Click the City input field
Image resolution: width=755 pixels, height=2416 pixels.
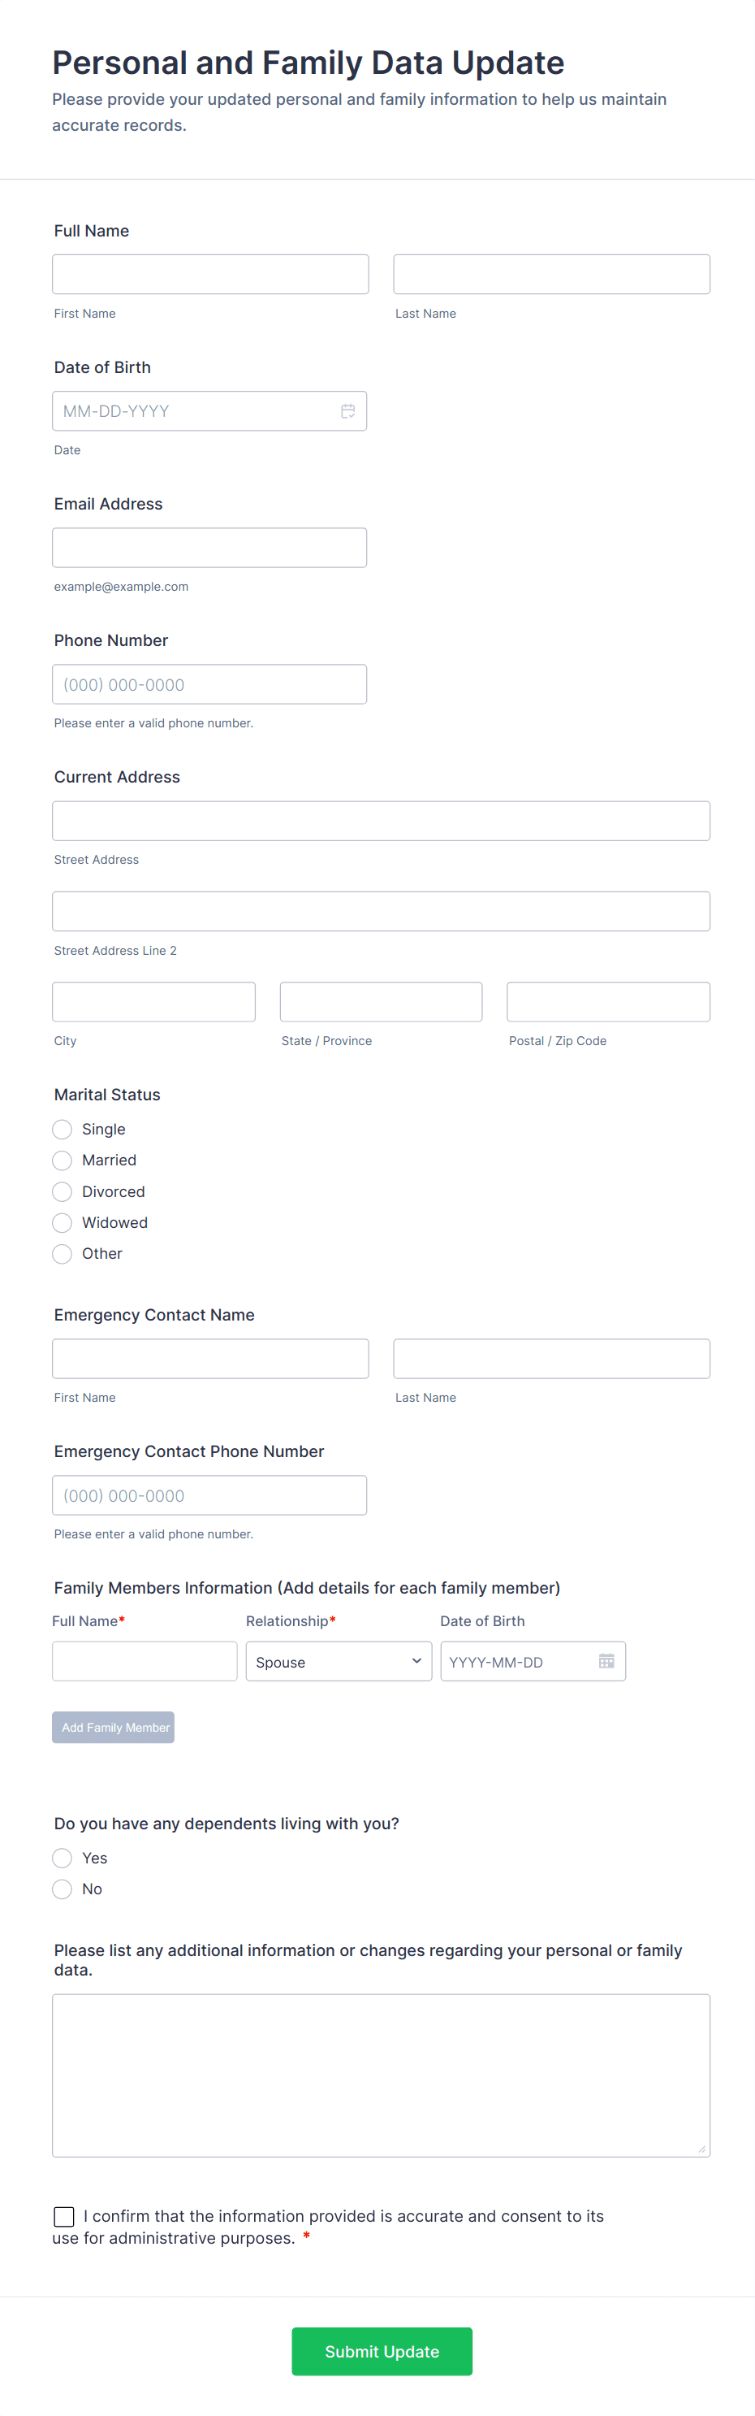(x=153, y=1000)
